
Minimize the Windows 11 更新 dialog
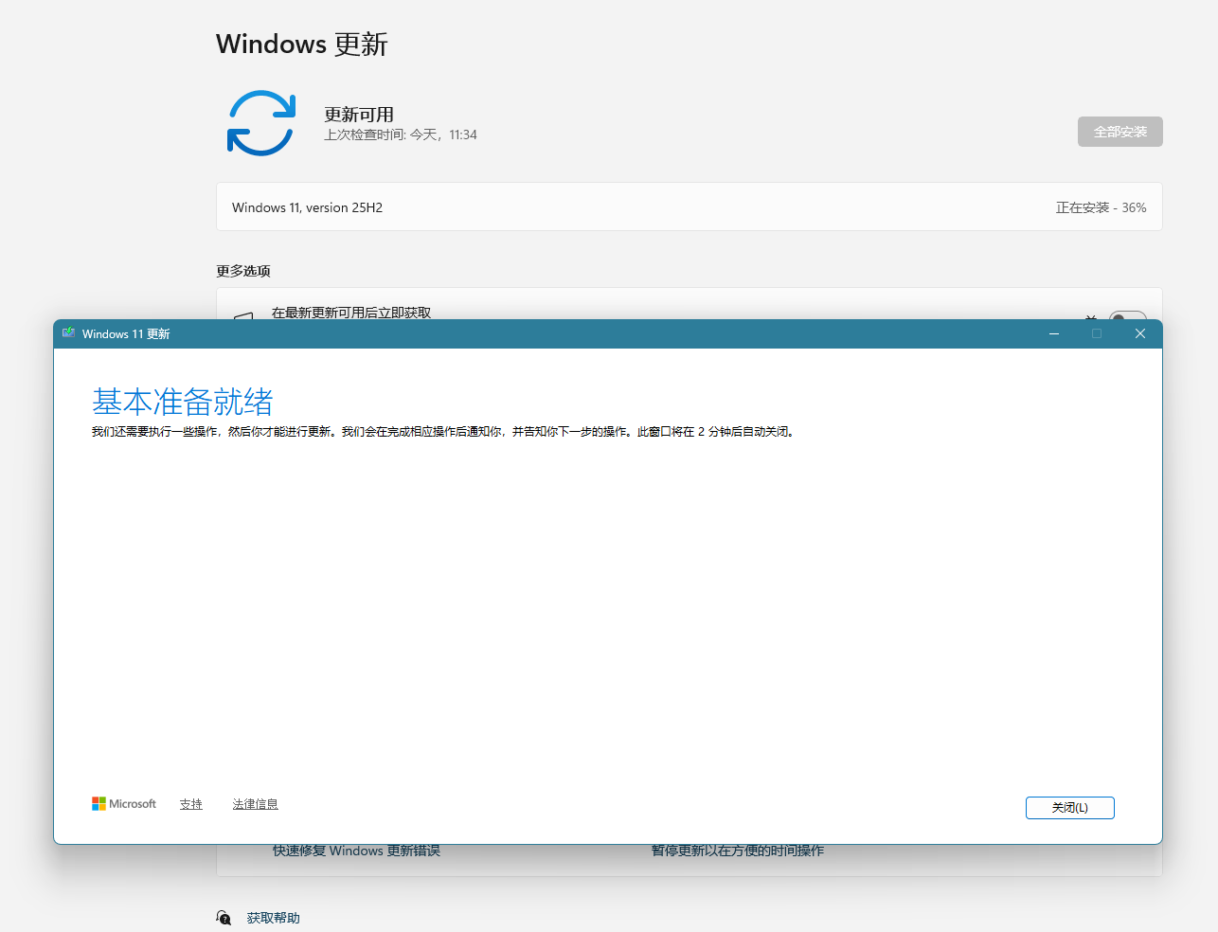(x=1054, y=333)
